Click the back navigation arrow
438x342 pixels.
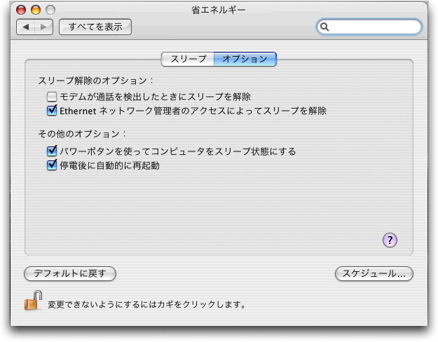point(26,27)
